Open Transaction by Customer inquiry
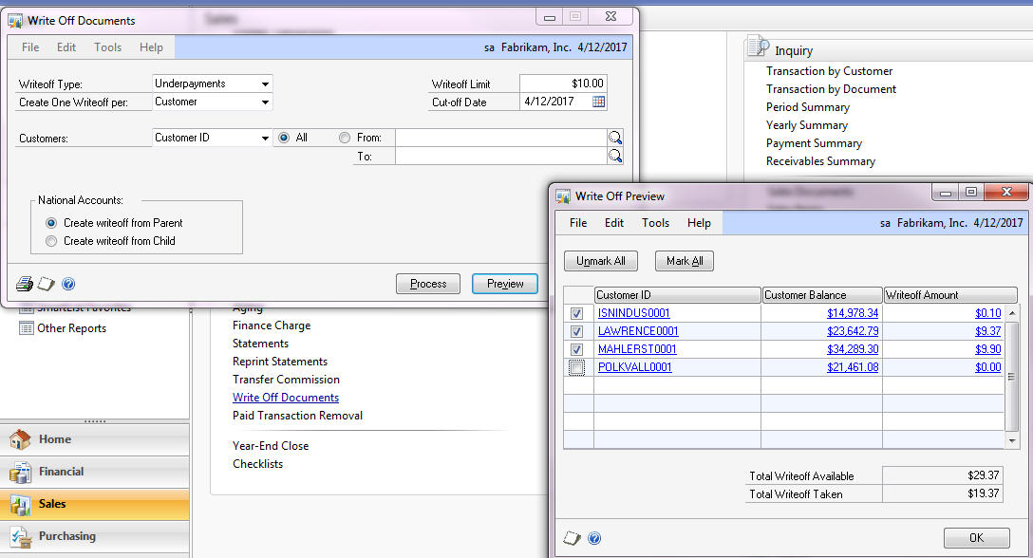This screenshot has width=1033, height=558. point(830,71)
